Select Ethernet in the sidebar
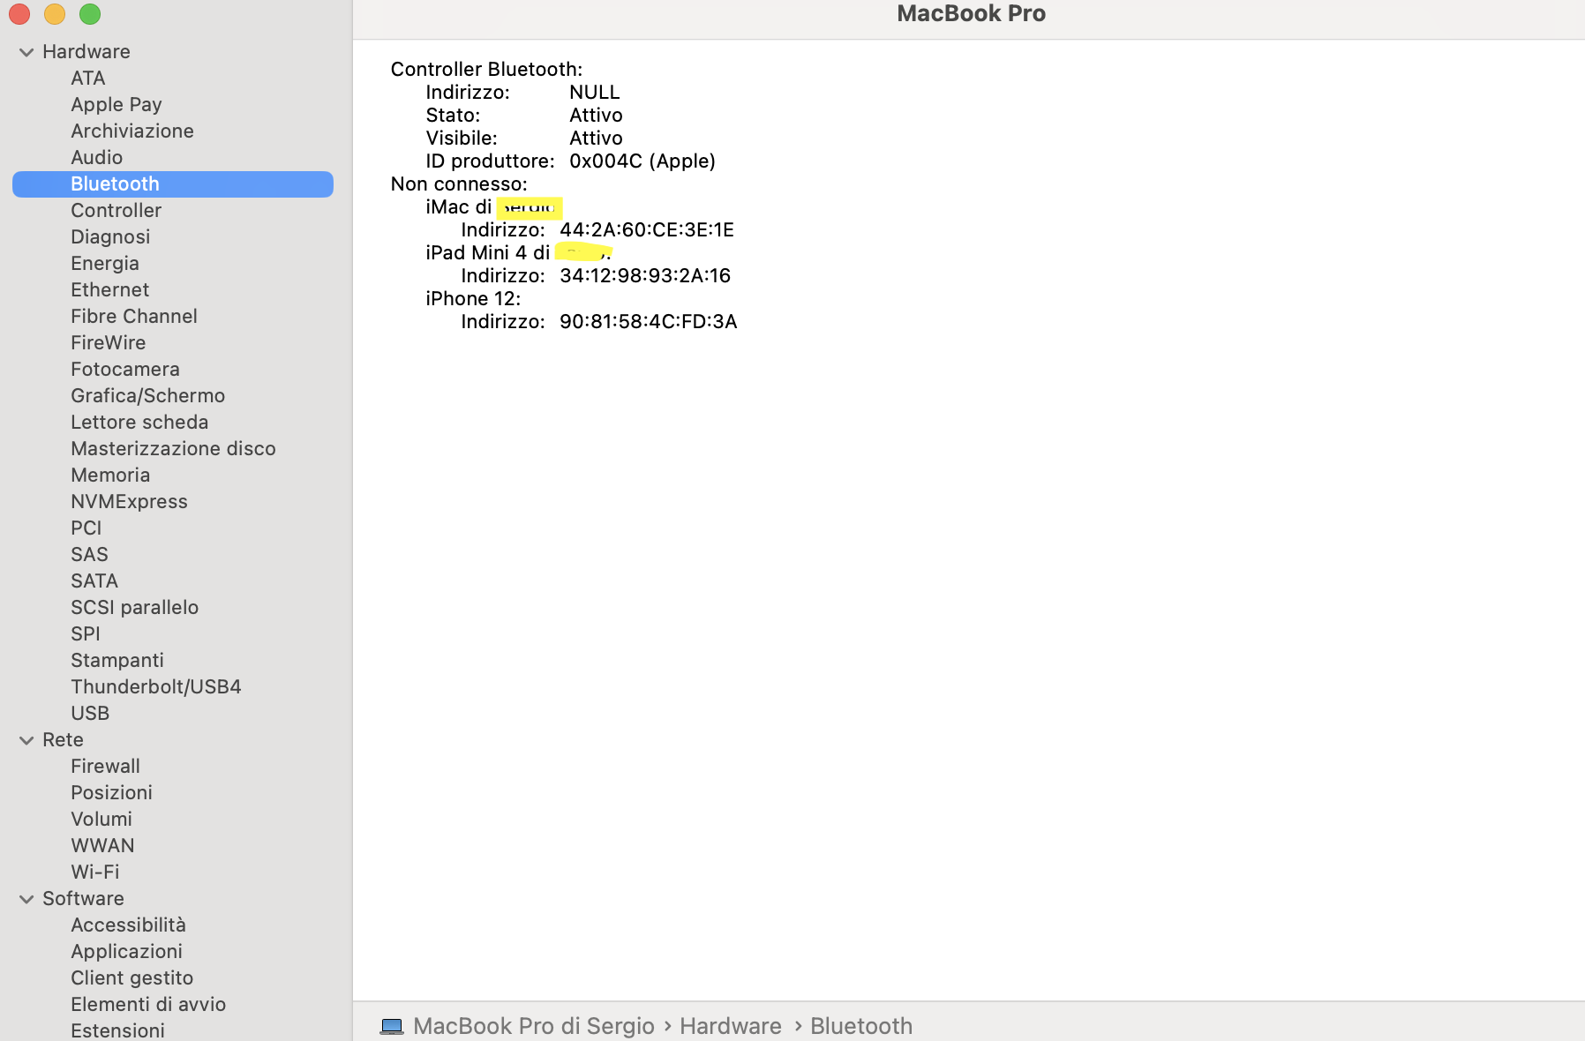This screenshot has height=1041, width=1585. point(110,290)
